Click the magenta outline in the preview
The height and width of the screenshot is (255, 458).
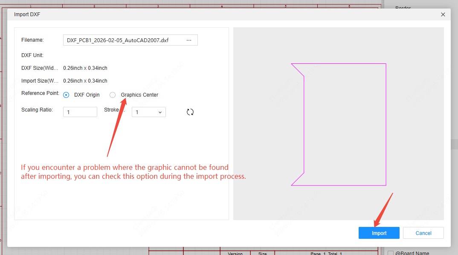(x=386, y=123)
